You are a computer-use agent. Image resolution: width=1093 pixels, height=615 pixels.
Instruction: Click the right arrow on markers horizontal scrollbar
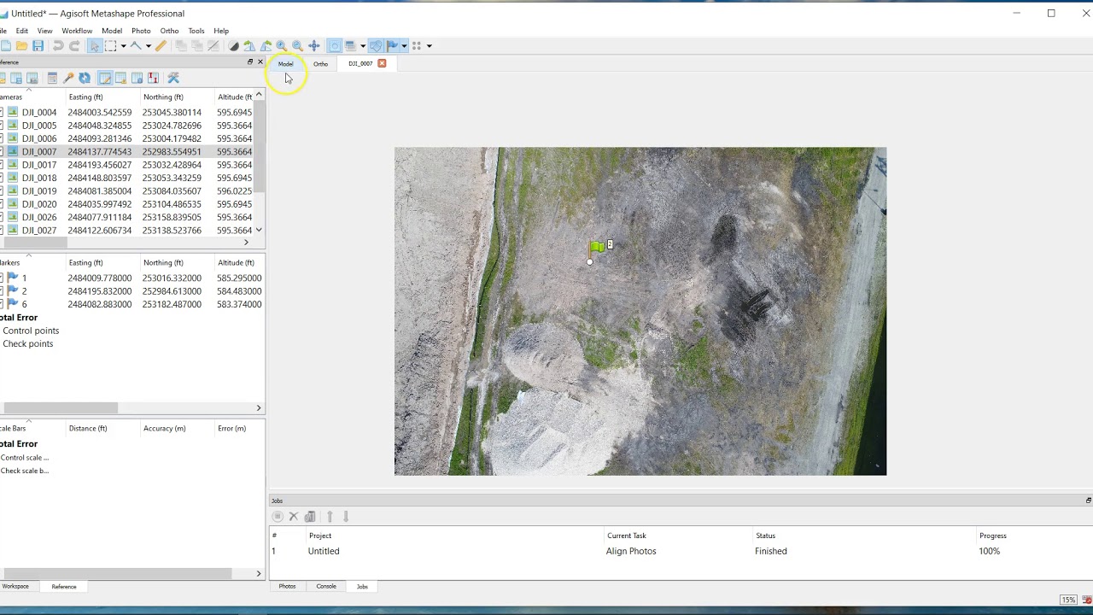point(259,408)
